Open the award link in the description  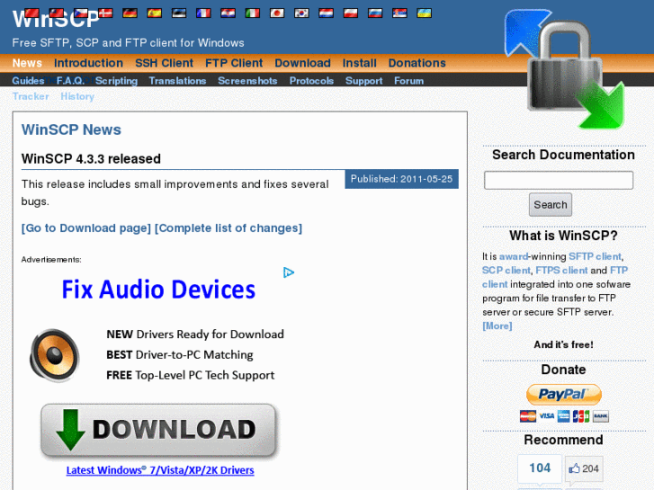coord(514,256)
